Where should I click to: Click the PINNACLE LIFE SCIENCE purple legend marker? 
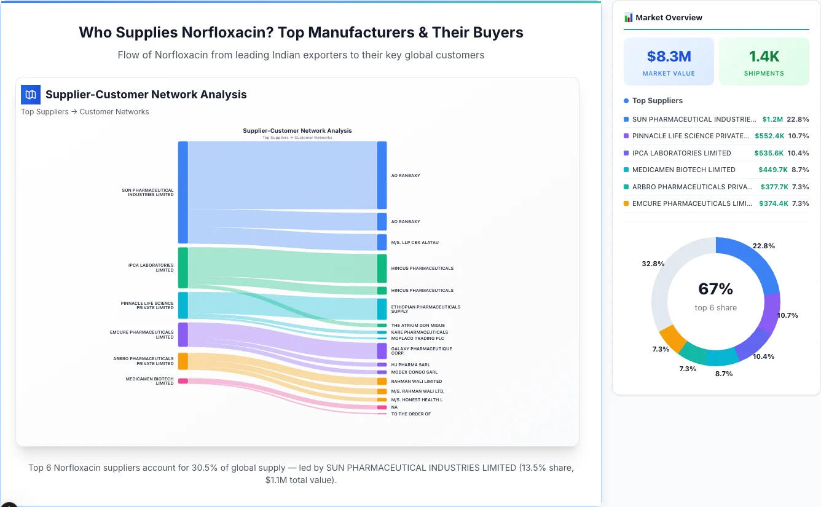coord(627,136)
